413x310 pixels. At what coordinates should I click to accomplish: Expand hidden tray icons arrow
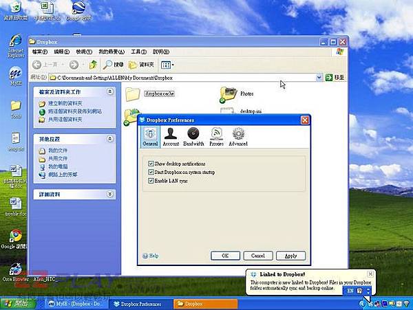coord(363,304)
